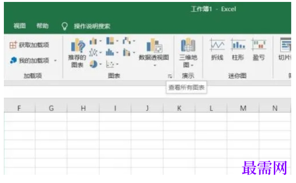Viewport: 296px width, 183px height.
Task: Insert a combo chart
Action: [127, 52]
